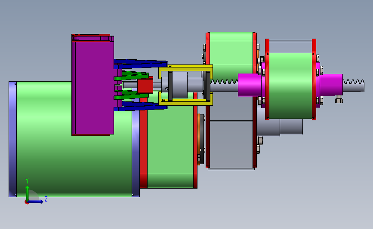Select the upper blue arm from the purple housing

[x=141, y=64]
